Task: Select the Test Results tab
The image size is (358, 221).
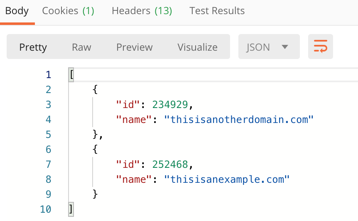Action: pos(217,11)
